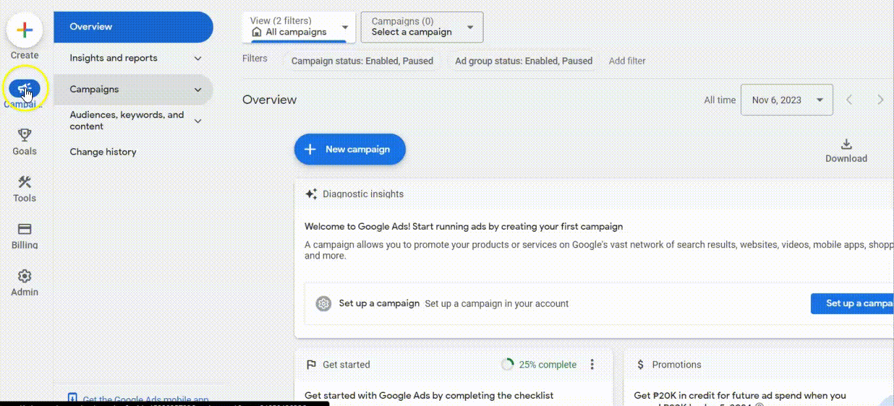Viewport: 894px width, 406px height.
Task: Open the Campaigns megaphone icon in the rail
Action: [25, 88]
